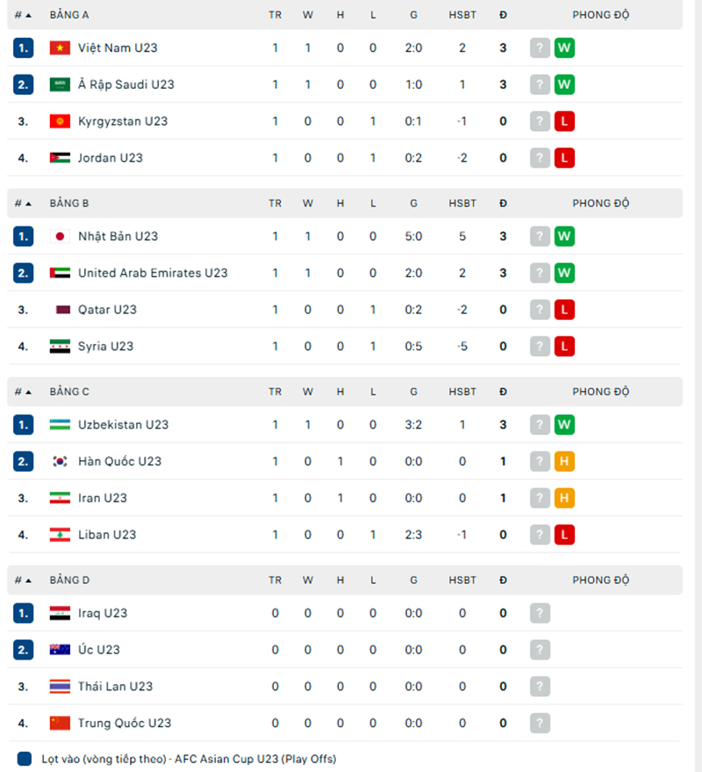Click the orange H badge for Iran U23

(x=564, y=498)
